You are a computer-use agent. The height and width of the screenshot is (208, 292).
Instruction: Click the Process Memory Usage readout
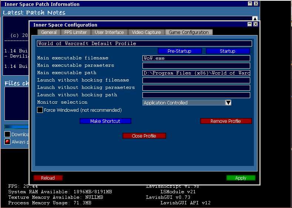(50, 202)
